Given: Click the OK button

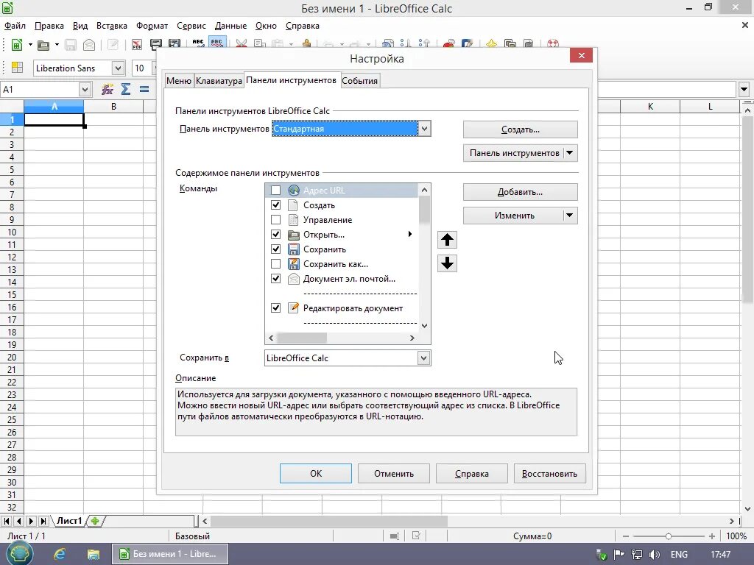Looking at the screenshot, I should pyautogui.click(x=316, y=473).
